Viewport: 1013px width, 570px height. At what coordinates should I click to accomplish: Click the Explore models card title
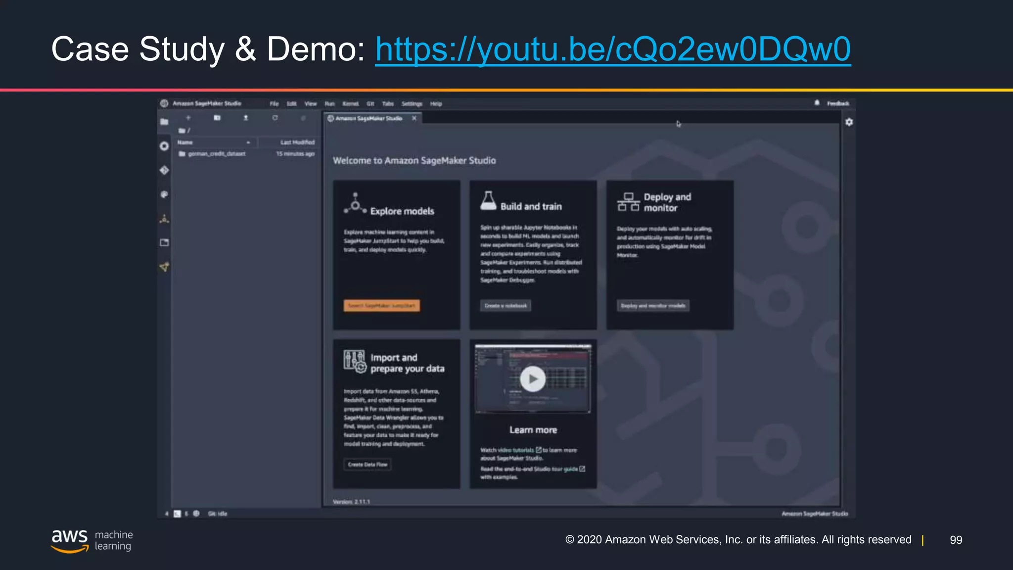(x=402, y=211)
